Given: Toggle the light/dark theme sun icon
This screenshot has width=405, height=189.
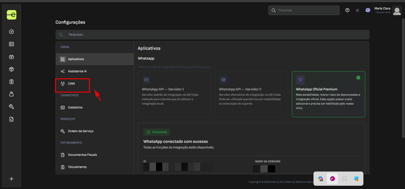Looking at the screenshot, I should [x=357, y=10].
